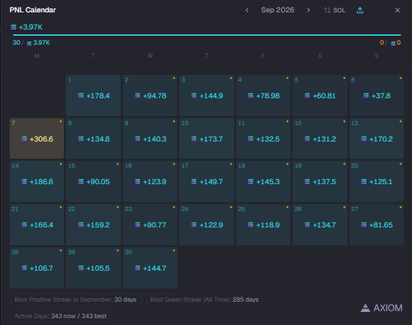Select day 5 cell showing +60.81
The image size is (412, 325).
click(320, 96)
